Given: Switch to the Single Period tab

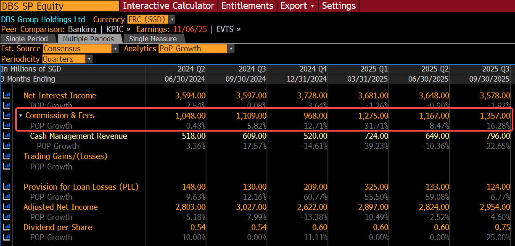Looking at the screenshot, I should [27, 39].
